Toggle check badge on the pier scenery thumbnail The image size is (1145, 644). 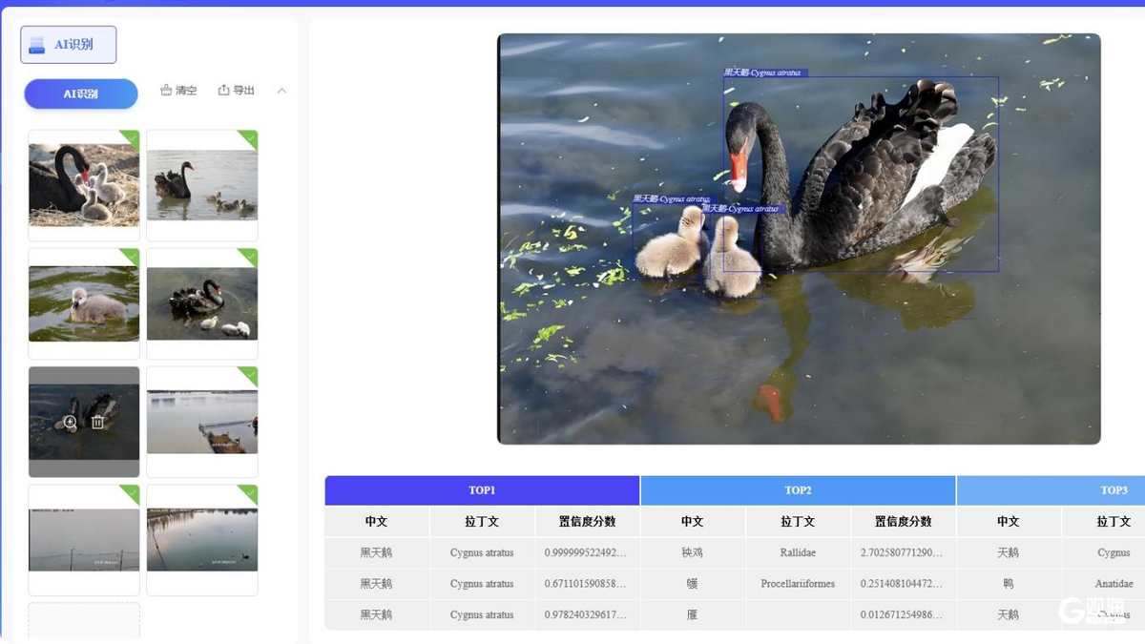pos(251,374)
